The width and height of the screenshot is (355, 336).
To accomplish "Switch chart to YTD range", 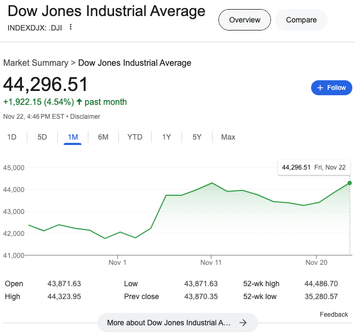I will [x=135, y=137].
